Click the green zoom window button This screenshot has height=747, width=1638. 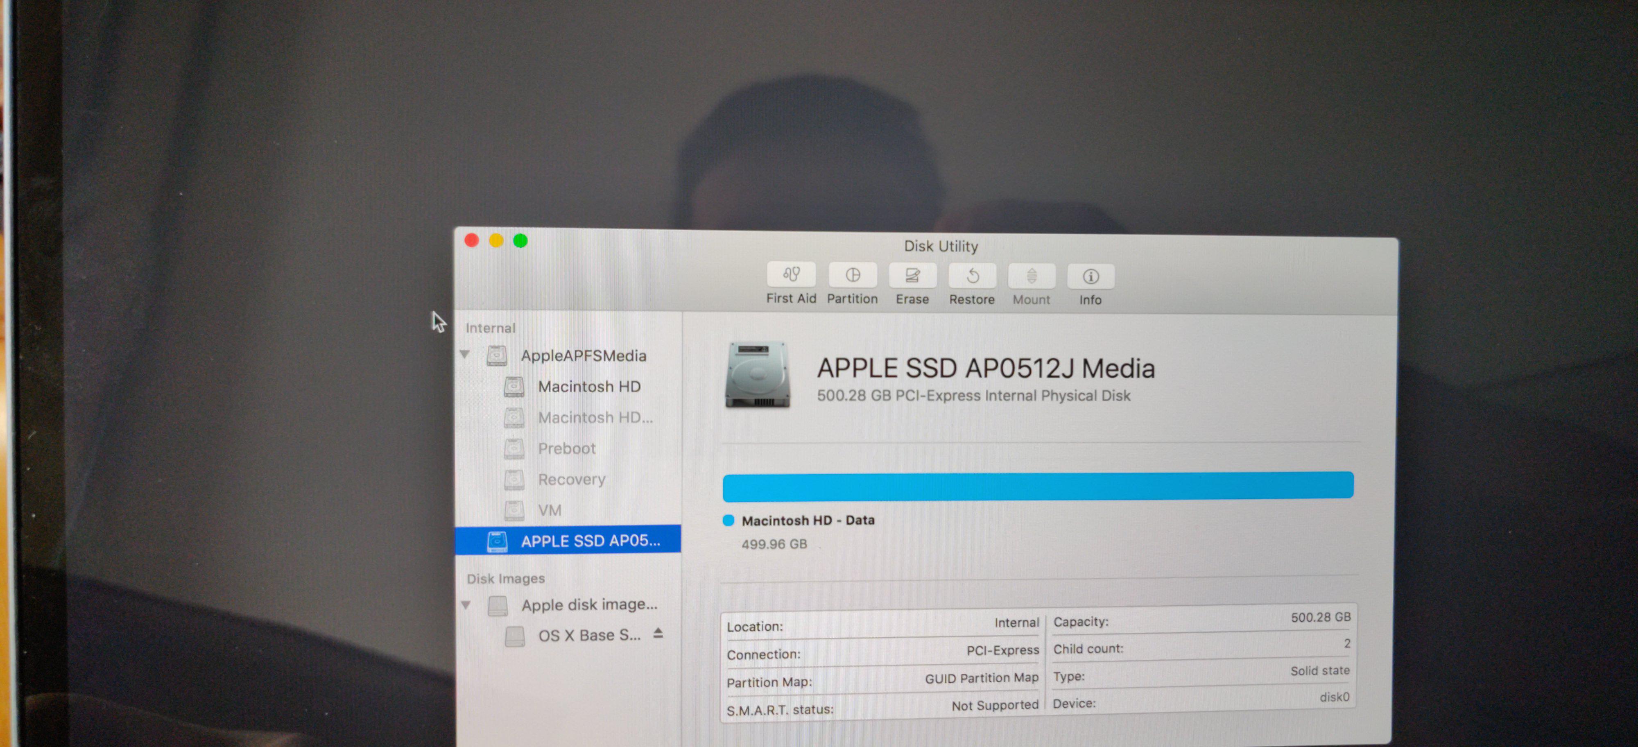[x=520, y=241]
